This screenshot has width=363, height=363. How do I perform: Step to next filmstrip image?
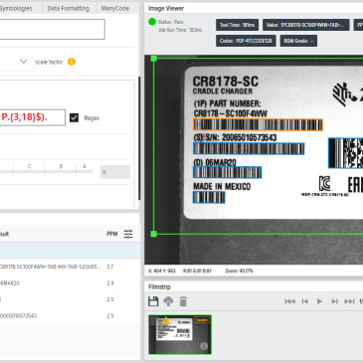[334, 301]
